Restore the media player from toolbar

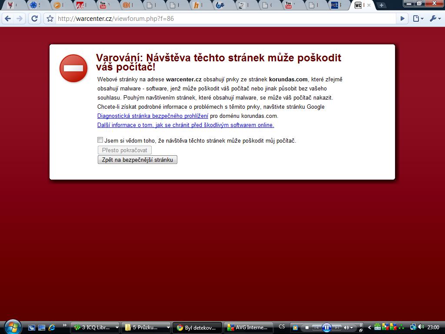point(361,331)
